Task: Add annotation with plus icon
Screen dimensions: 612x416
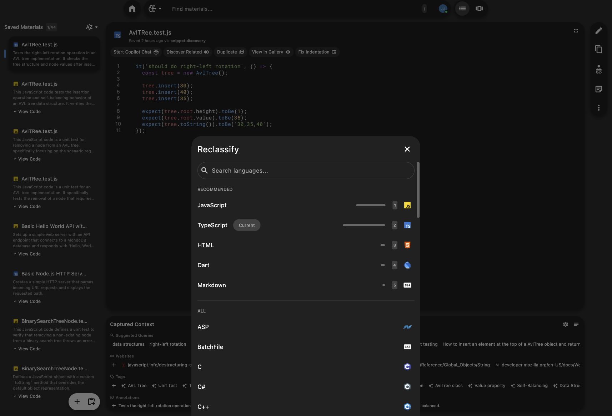Action: 114,406
